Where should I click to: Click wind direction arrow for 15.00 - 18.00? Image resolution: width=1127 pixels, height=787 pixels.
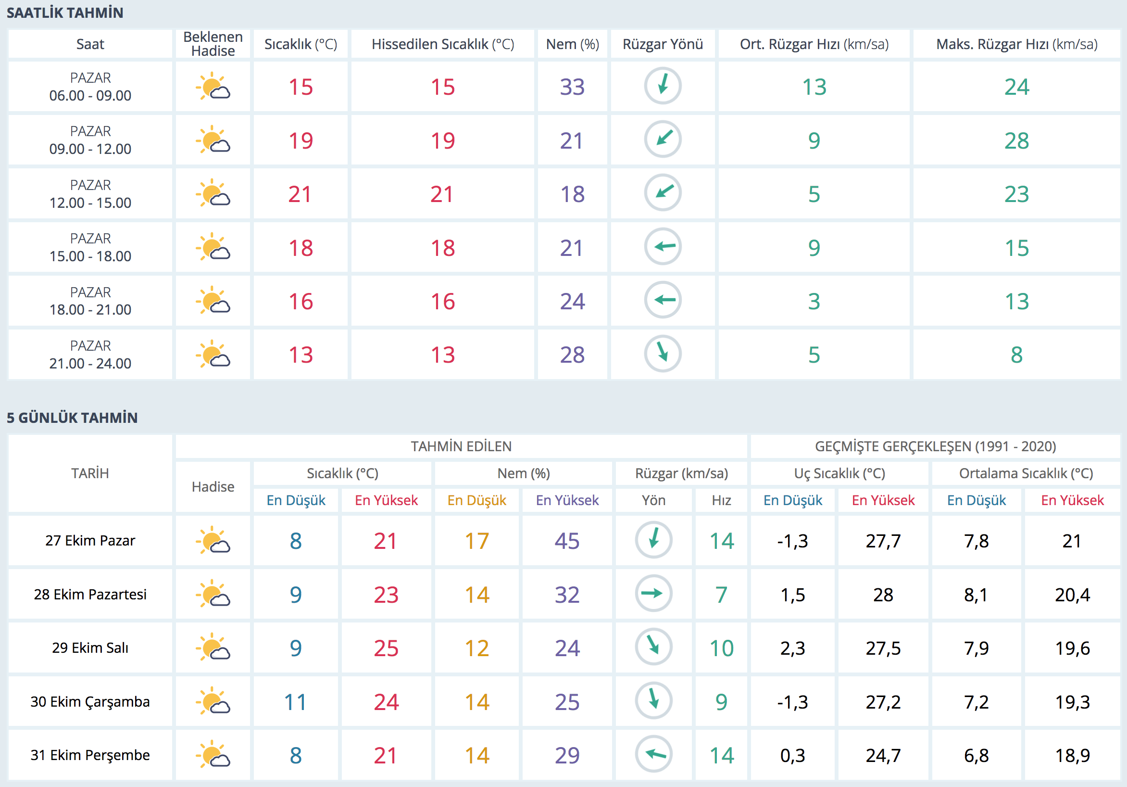(662, 247)
